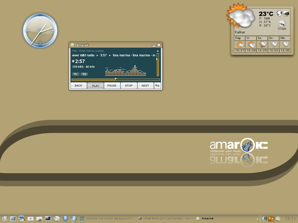The width and height of the screenshot is (298, 223).
Task: Stop the track with STOP button
Action: pyautogui.click(x=129, y=86)
